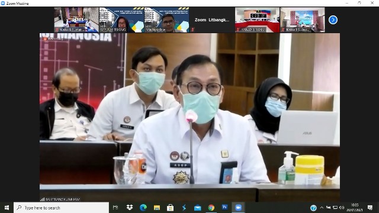Click the Type here to search box
Viewport: 379px width, 213px height.
coord(62,208)
